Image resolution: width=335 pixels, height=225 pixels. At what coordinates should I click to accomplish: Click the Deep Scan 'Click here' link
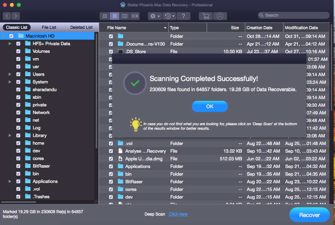point(178,214)
